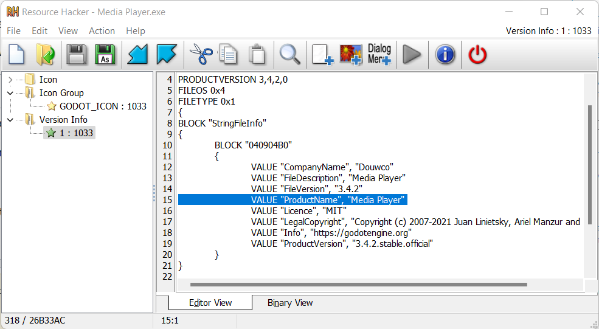Click the FILEOS 0x4 line
The height and width of the screenshot is (329, 599).
tap(201, 91)
